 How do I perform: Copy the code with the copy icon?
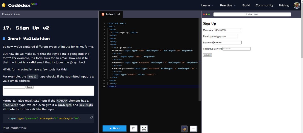(x=134, y=129)
